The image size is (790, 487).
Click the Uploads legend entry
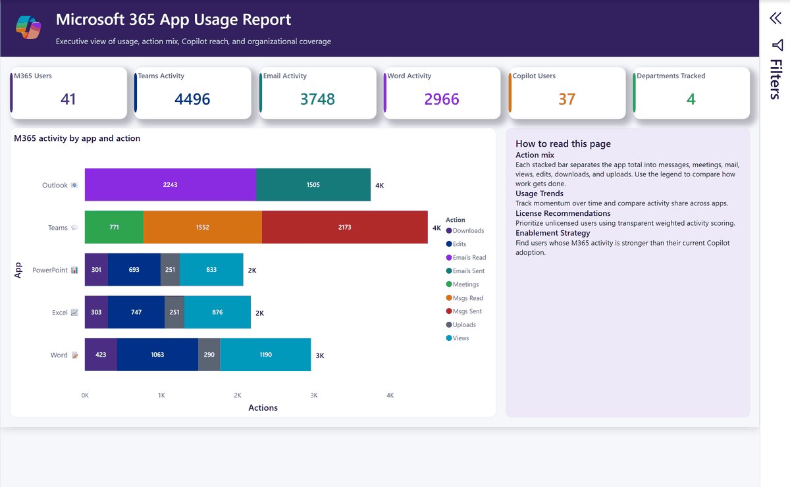(x=461, y=324)
